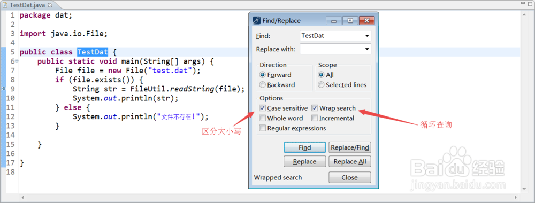Click the Find/Replace dialog title icon
The image size is (535, 203).
(x=257, y=20)
